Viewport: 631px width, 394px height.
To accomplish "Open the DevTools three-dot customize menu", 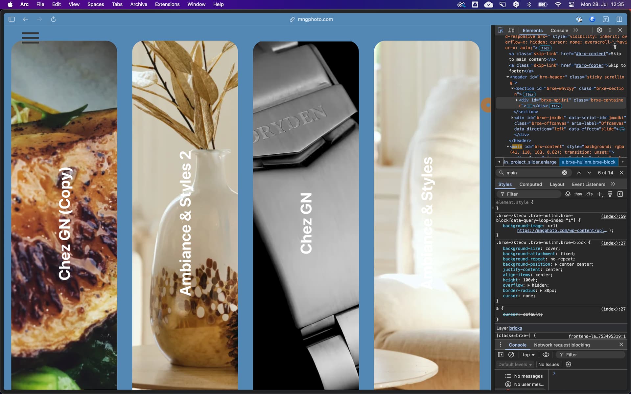I will click(610, 30).
